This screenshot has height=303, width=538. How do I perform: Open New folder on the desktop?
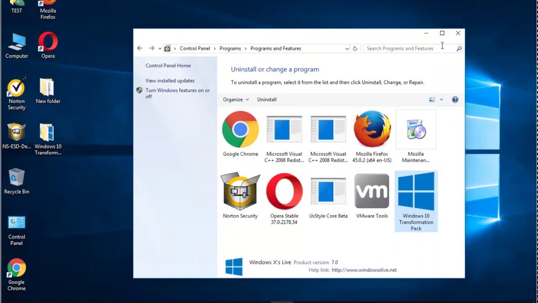48,91
